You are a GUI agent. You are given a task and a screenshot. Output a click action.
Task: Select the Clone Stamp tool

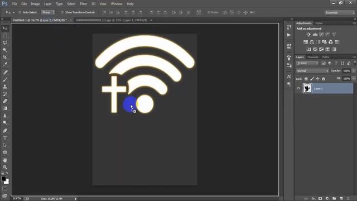pos(5,87)
